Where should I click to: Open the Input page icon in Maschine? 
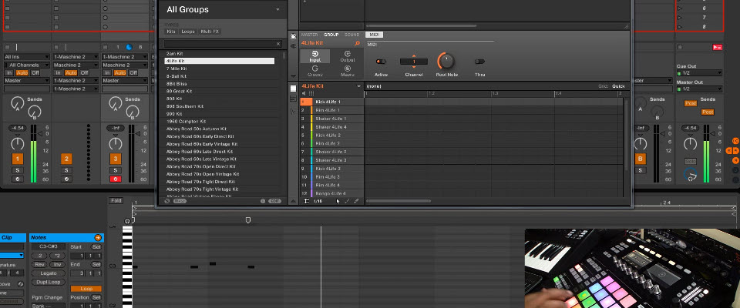(315, 55)
